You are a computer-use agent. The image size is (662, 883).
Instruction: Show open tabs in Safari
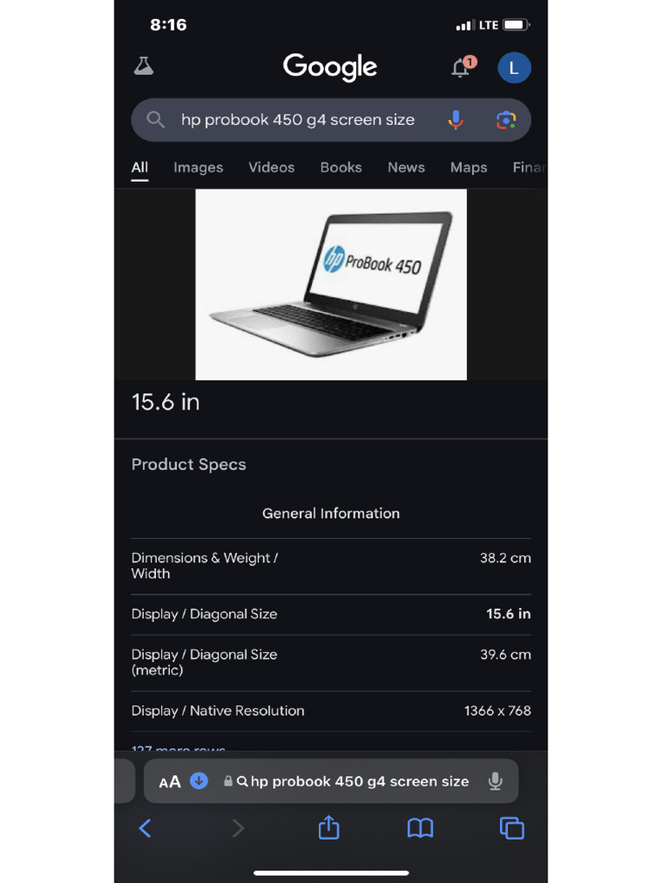click(512, 829)
